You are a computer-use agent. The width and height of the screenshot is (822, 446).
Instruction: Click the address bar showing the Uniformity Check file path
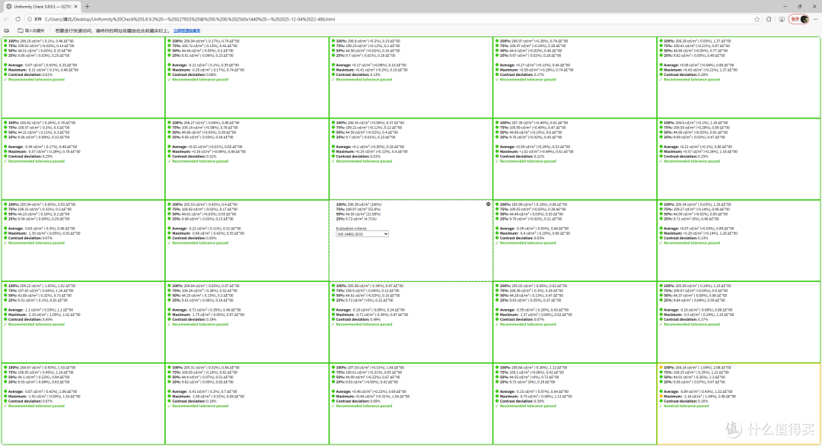click(393, 19)
